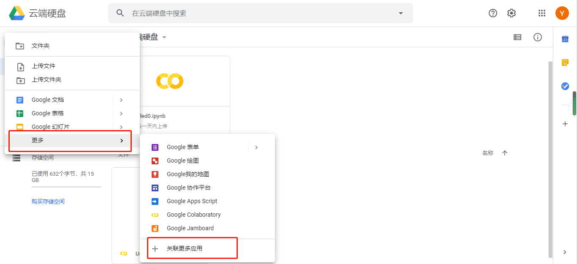577x264 pixels.
Task: Open the Google apps grid launcher
Action: [542, 13]
